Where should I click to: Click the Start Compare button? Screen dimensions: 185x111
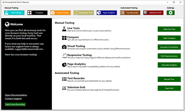pos(169,38)
